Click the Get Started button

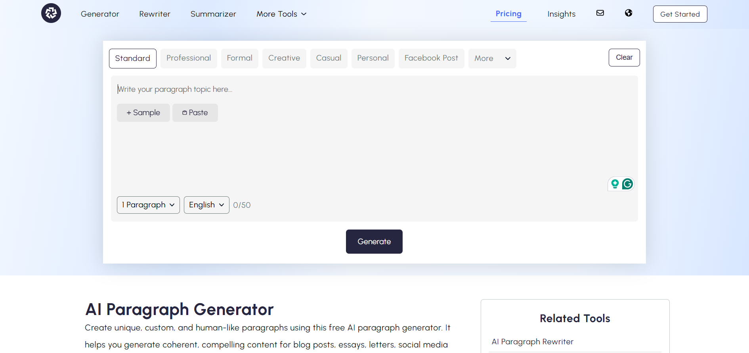pos(680,14)
